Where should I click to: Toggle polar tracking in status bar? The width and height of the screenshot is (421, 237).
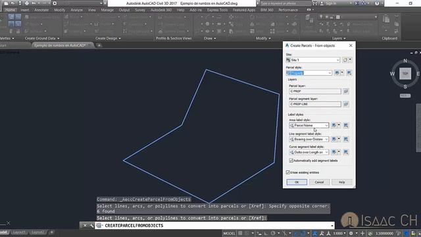click(x=273, y=233)
